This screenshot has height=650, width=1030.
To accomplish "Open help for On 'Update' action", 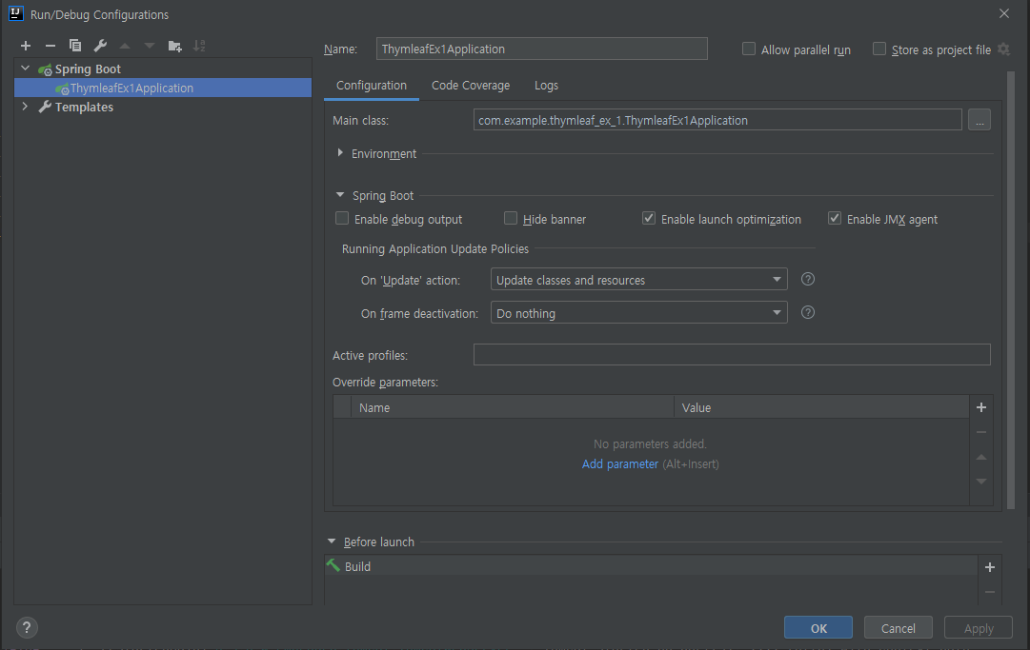I will (x=808, y=279).
